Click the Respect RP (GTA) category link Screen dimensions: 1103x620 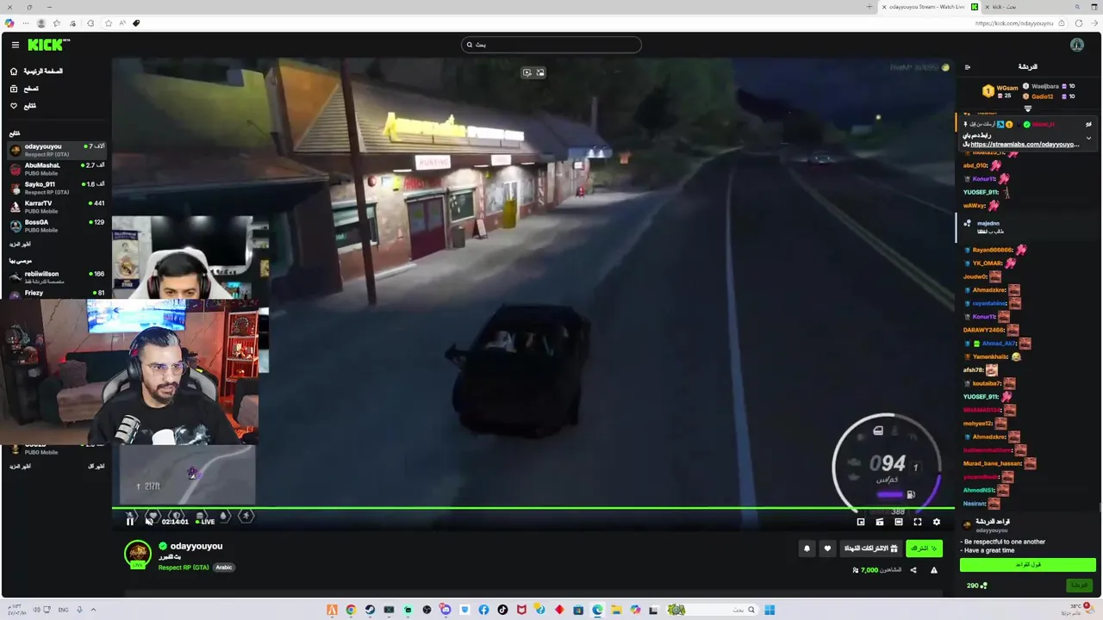[x=184, y=567]
